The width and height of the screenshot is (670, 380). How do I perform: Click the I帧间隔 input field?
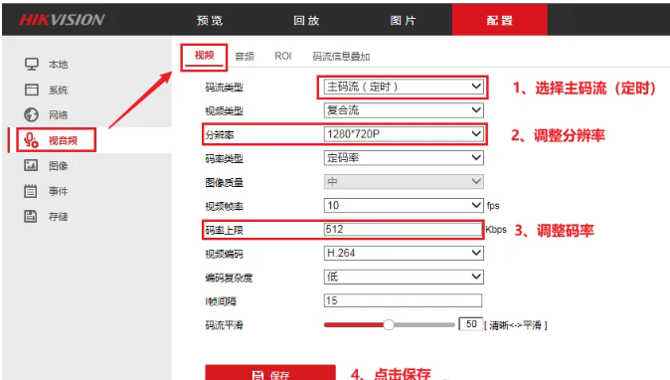coord(403,300)
